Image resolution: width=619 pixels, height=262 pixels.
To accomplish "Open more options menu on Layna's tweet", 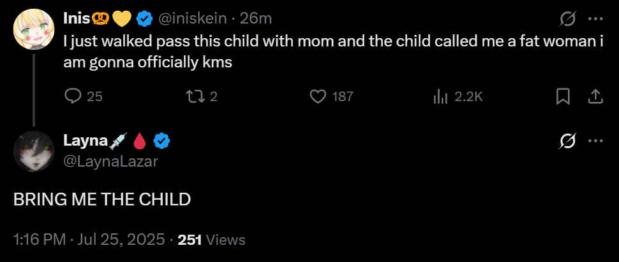I will [595, 141].
